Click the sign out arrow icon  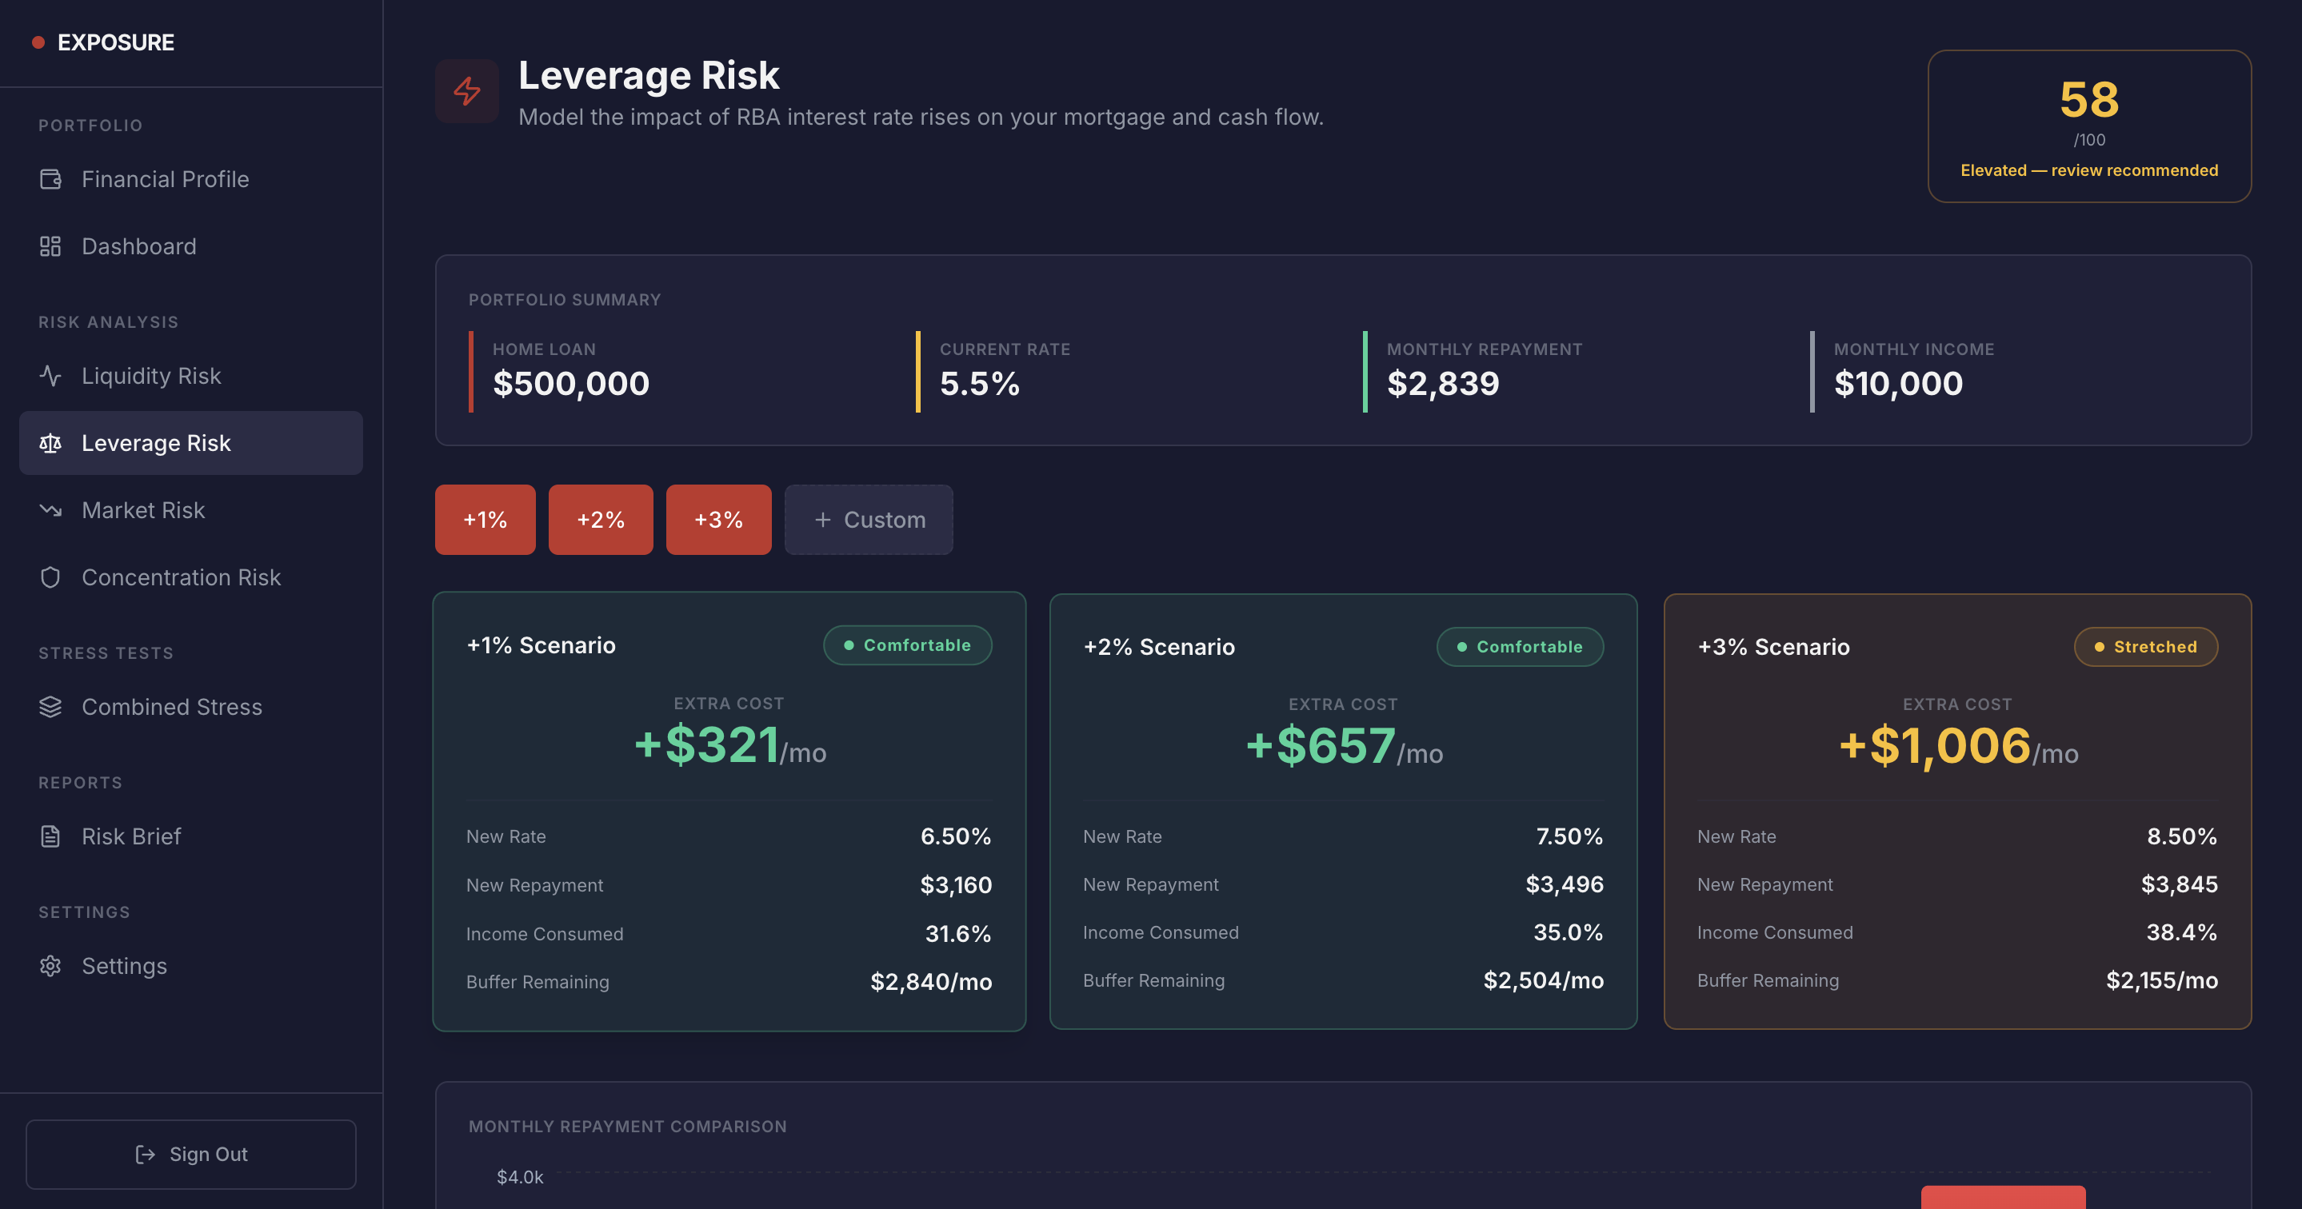pos(145,1154)
